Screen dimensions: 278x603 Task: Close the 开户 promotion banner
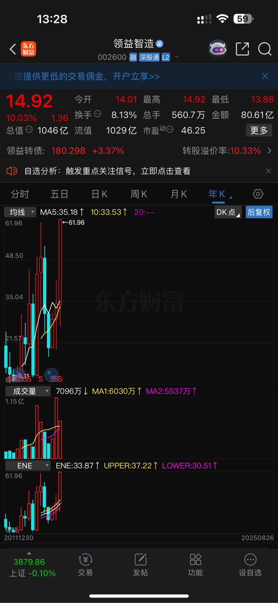click(x=265, y=76)
